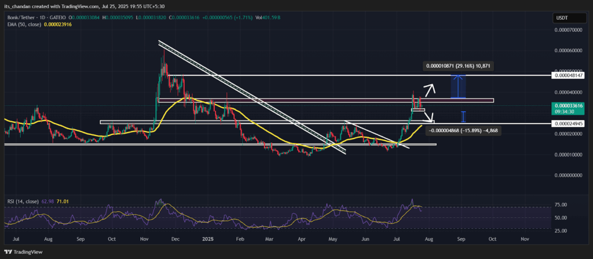This screenshot has height=259, width=593.
Task: Click the Dec label on time axis
Action: (175, 239)
